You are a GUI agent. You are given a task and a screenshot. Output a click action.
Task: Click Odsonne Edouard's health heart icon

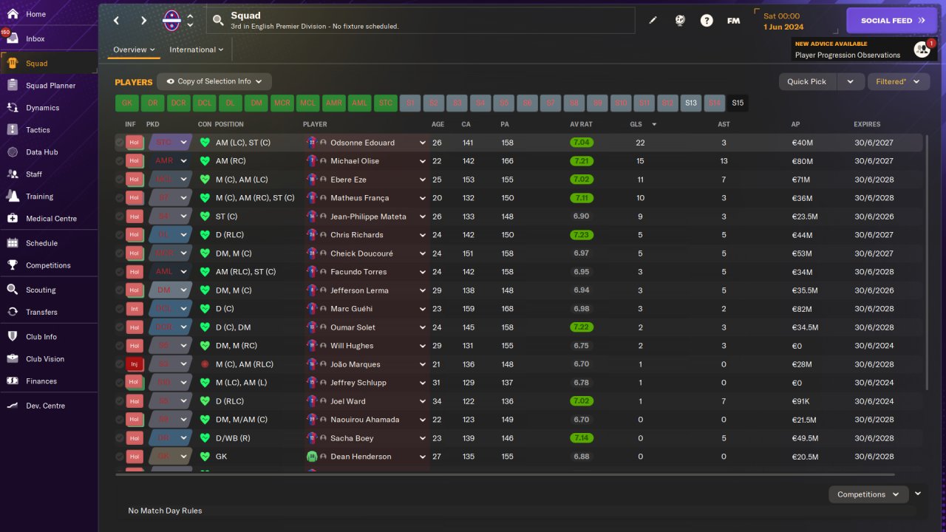pyautogui.click(x=205, y=143)
